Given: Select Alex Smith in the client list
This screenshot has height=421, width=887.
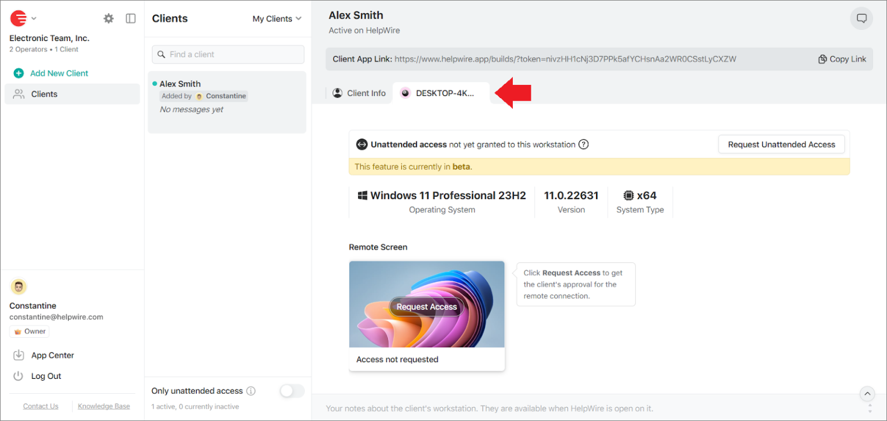Looking at the screenshot, I should pyautogui.click(x=227, y=102).
